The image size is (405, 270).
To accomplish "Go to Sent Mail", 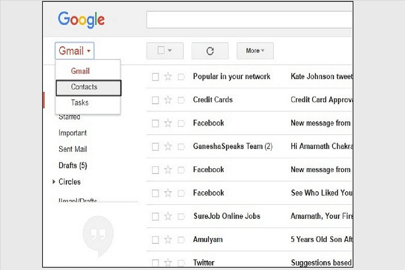I will pos(73,149).
